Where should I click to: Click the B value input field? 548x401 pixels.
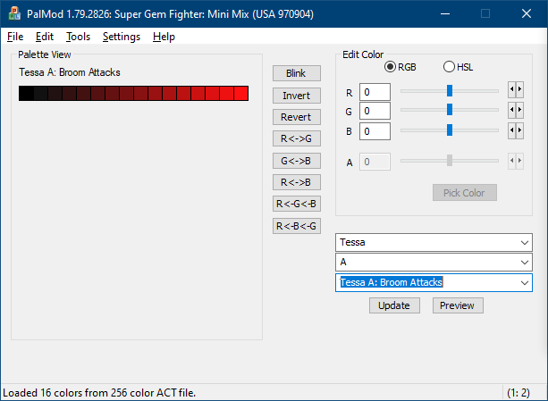pos(375,131)
